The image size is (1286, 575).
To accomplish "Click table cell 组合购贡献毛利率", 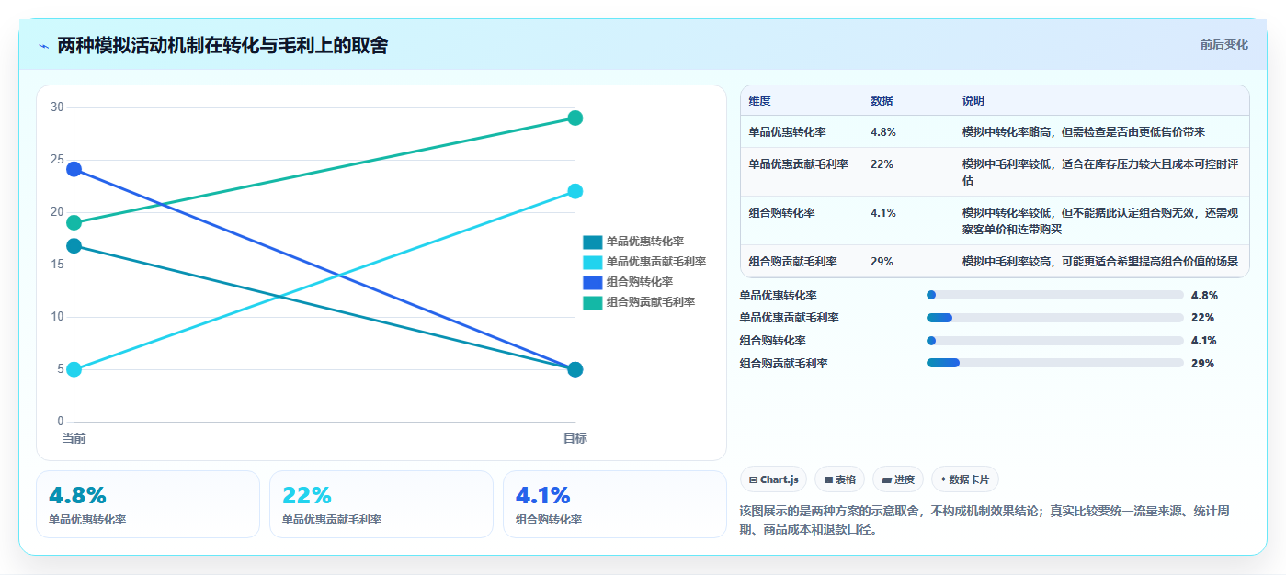I will click(x=793, y=262).
